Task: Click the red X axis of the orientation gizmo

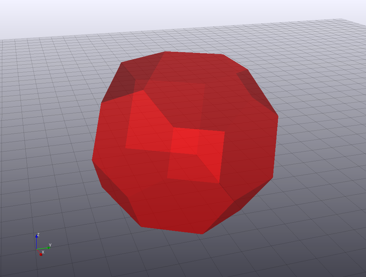Action: tap(39, 252)
